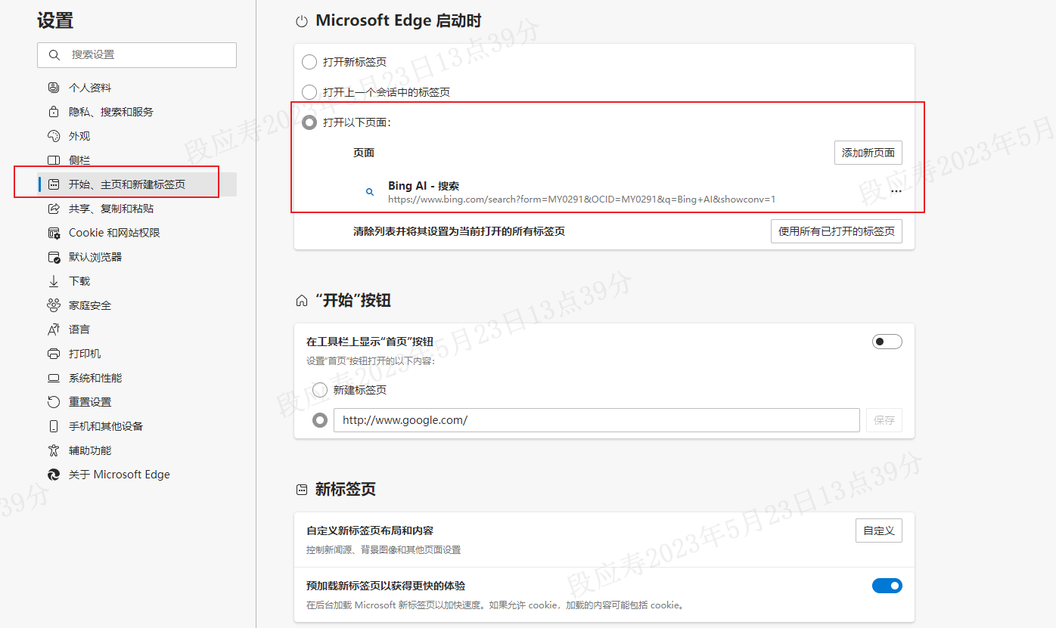Click the palette icon beside 外观

point(54,136)
